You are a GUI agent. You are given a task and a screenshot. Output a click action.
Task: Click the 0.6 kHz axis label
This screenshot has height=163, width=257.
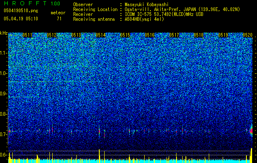(x=3, y=155)
